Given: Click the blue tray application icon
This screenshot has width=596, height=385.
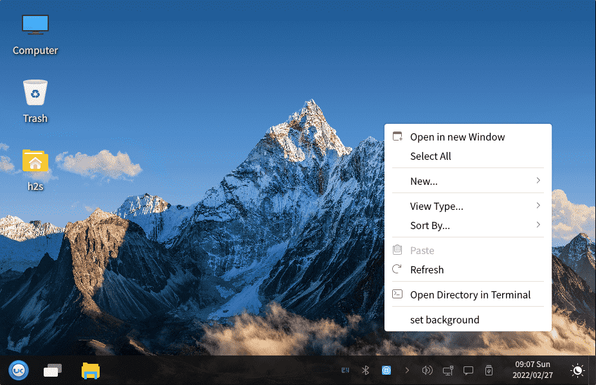Looking at the screenshot, I should click(x=386, y=370).
